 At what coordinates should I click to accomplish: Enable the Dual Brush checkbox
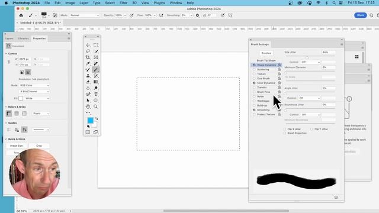pos(254,79)
